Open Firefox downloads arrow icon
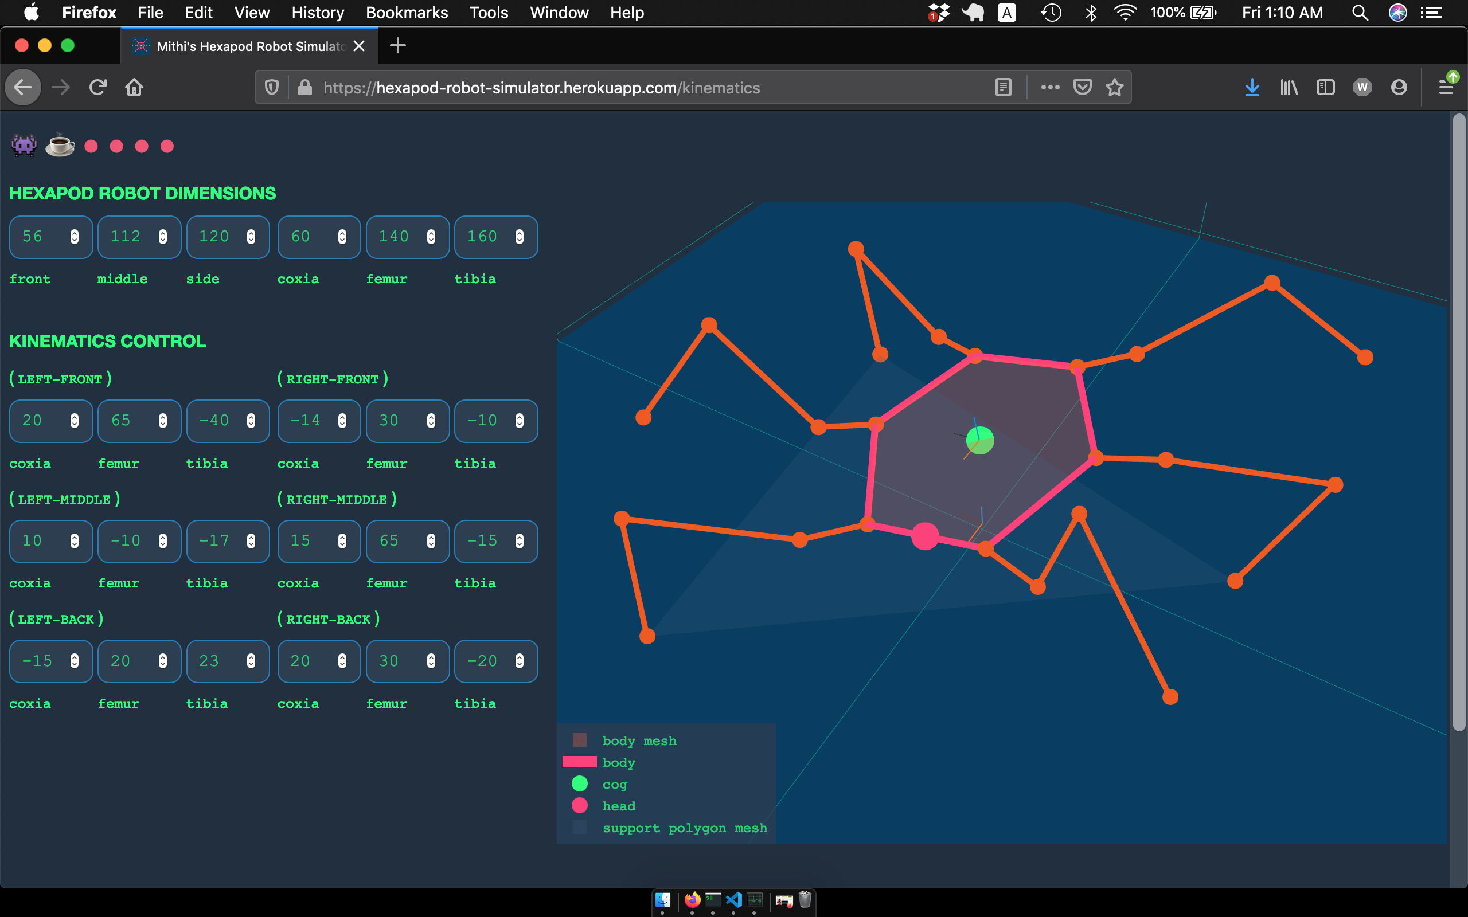Screen dimensions: 1468x917 [1252, 87]
